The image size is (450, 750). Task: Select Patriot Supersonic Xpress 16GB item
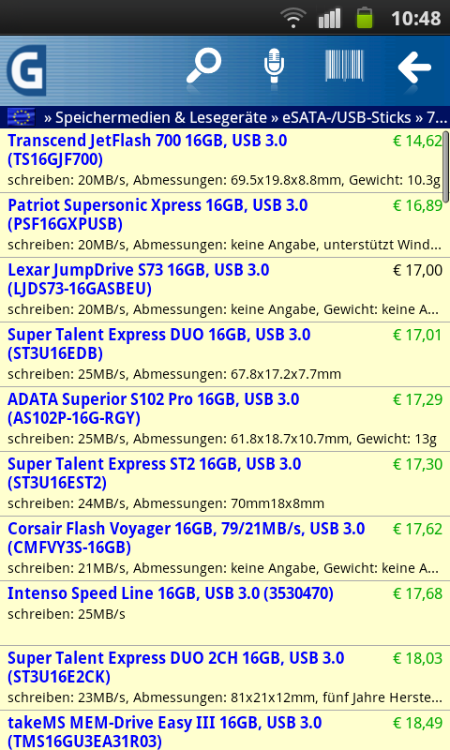click(x=225, y=225)
